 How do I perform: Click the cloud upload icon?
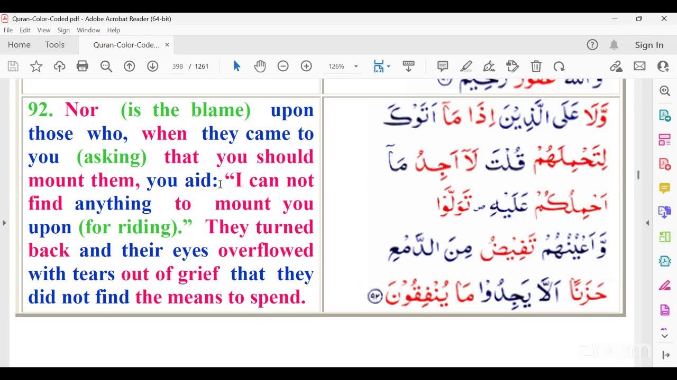[x=59, y=66]
